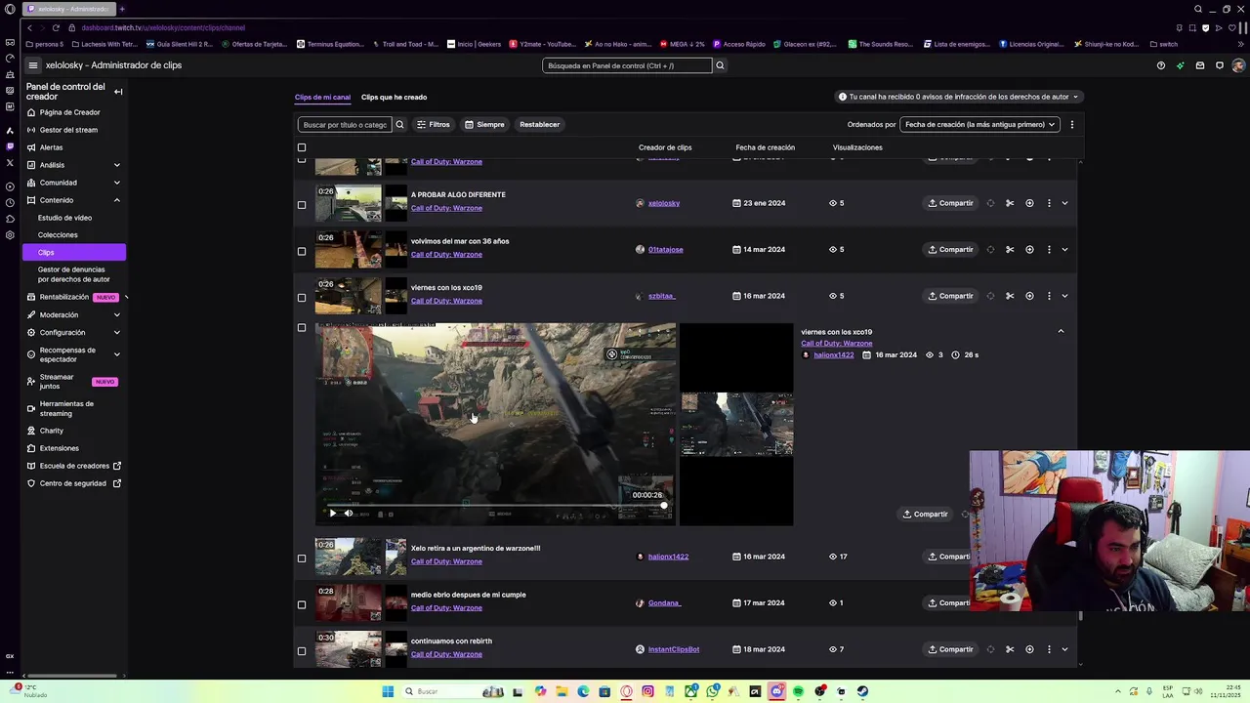
Task: Reload the browser page
Action: pos(56,27)
